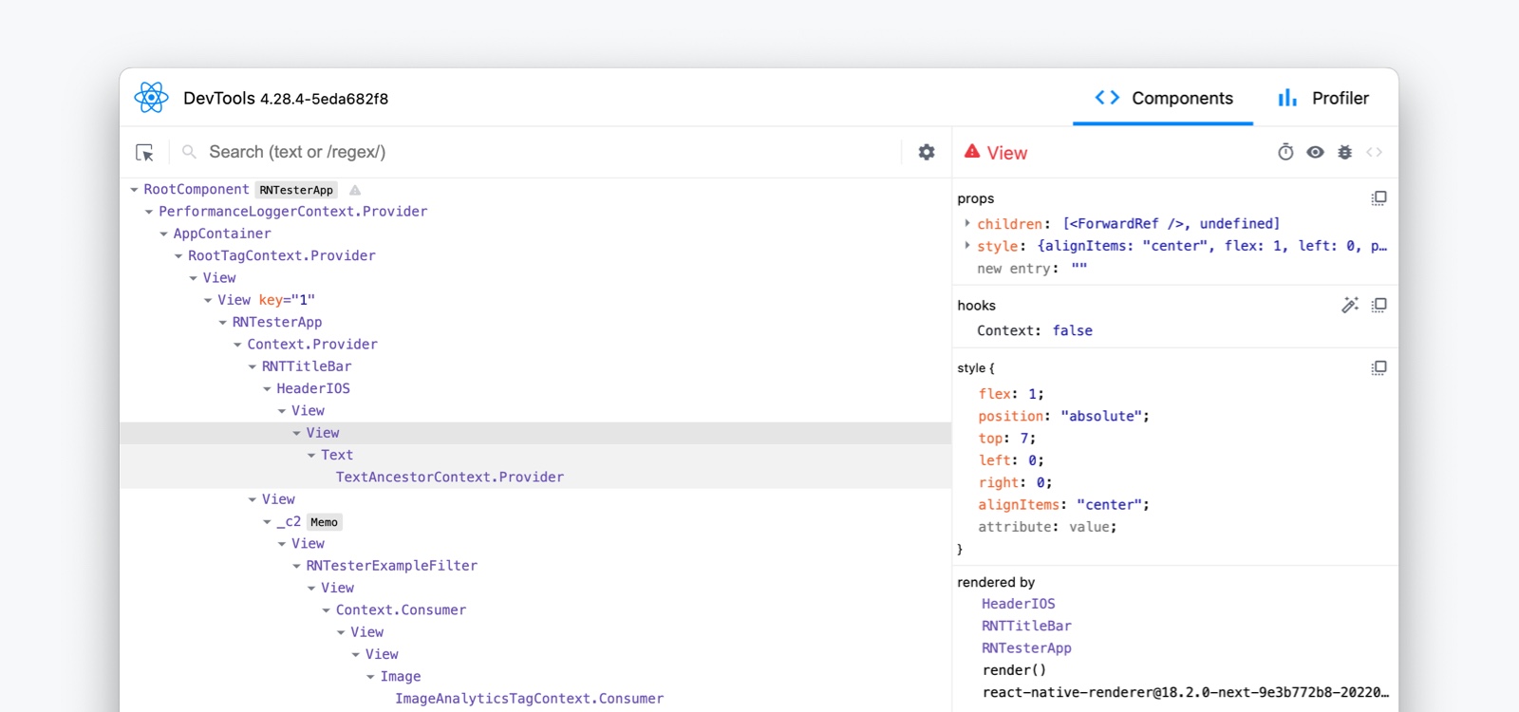Activate the select-element inspector icon

click(144, 152)
